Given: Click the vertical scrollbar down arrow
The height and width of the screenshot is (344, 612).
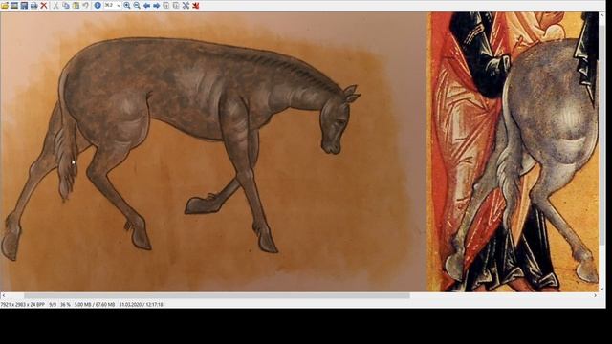Looking at the screenshot, I should click(x=601, y=289).
